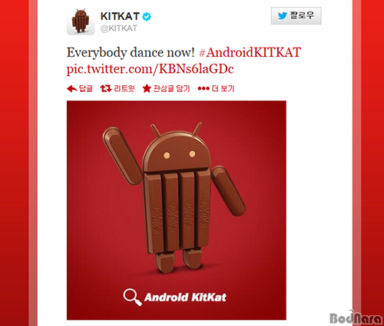Select the 답글 reply label
Viewport: 384px width, 326px height.
(x=86, y=88)
